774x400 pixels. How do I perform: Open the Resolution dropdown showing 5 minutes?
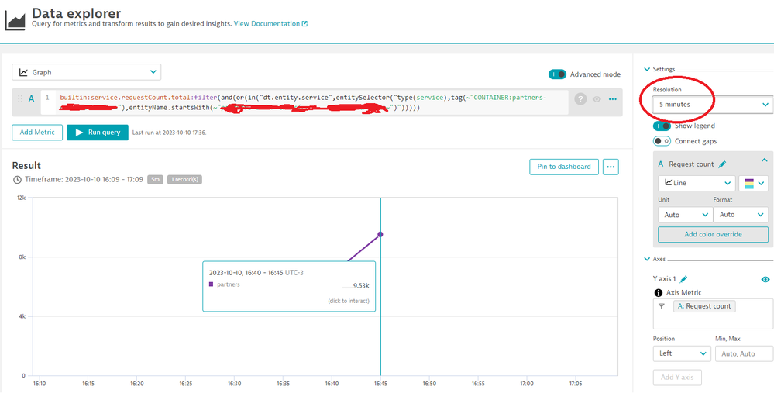tap(713, 104)
